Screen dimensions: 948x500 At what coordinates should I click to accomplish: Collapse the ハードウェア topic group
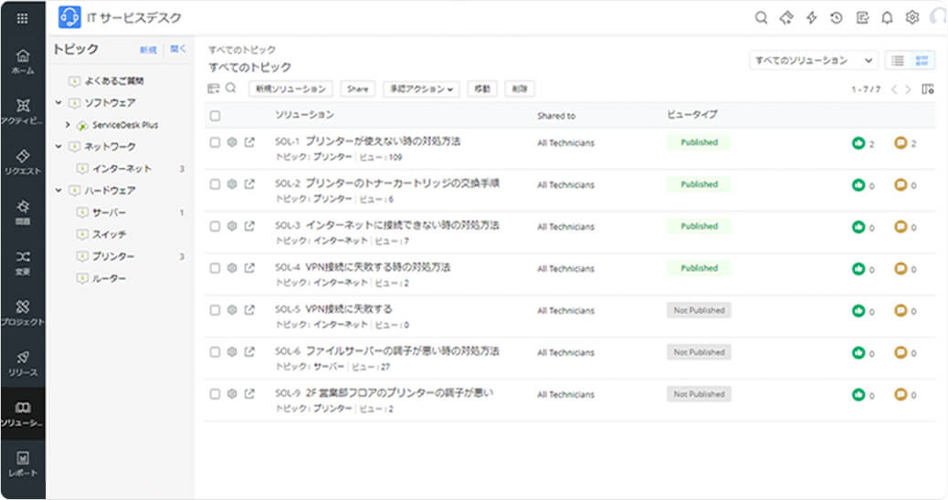pos(59,191)
